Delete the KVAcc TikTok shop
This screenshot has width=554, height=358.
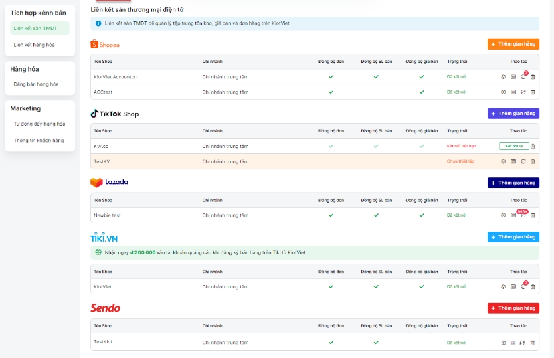pos(533,146)
